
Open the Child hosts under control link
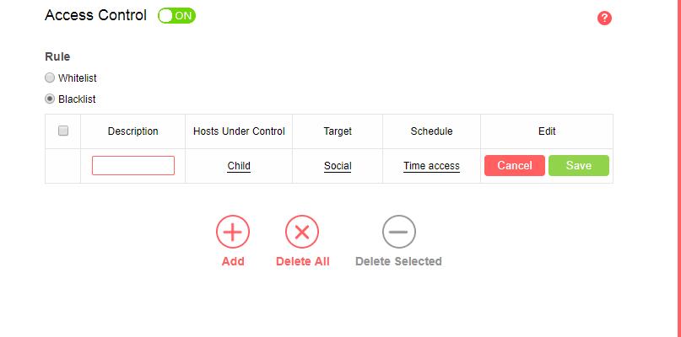tap(239, 166)
